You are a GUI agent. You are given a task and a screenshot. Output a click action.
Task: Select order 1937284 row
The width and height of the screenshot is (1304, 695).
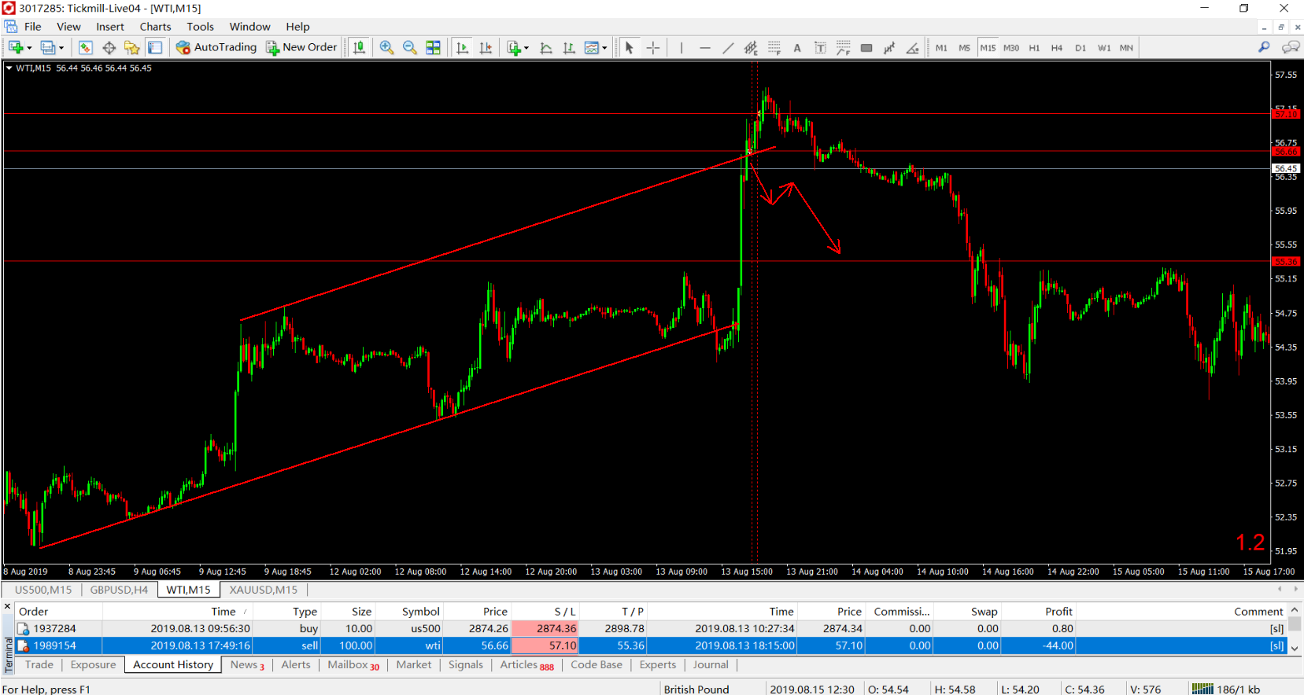click(650, 629)
